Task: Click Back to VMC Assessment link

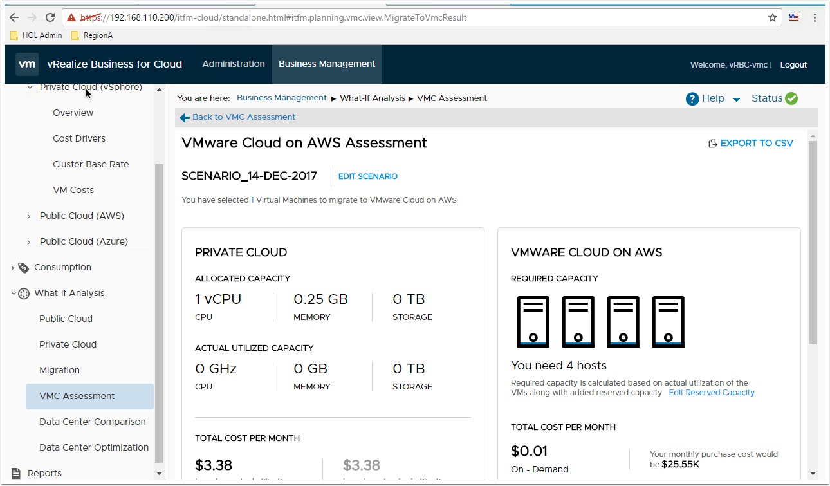Action: point(244,117)
